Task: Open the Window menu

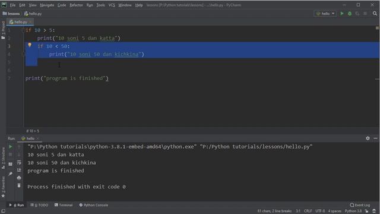Action: pos(125,5)
